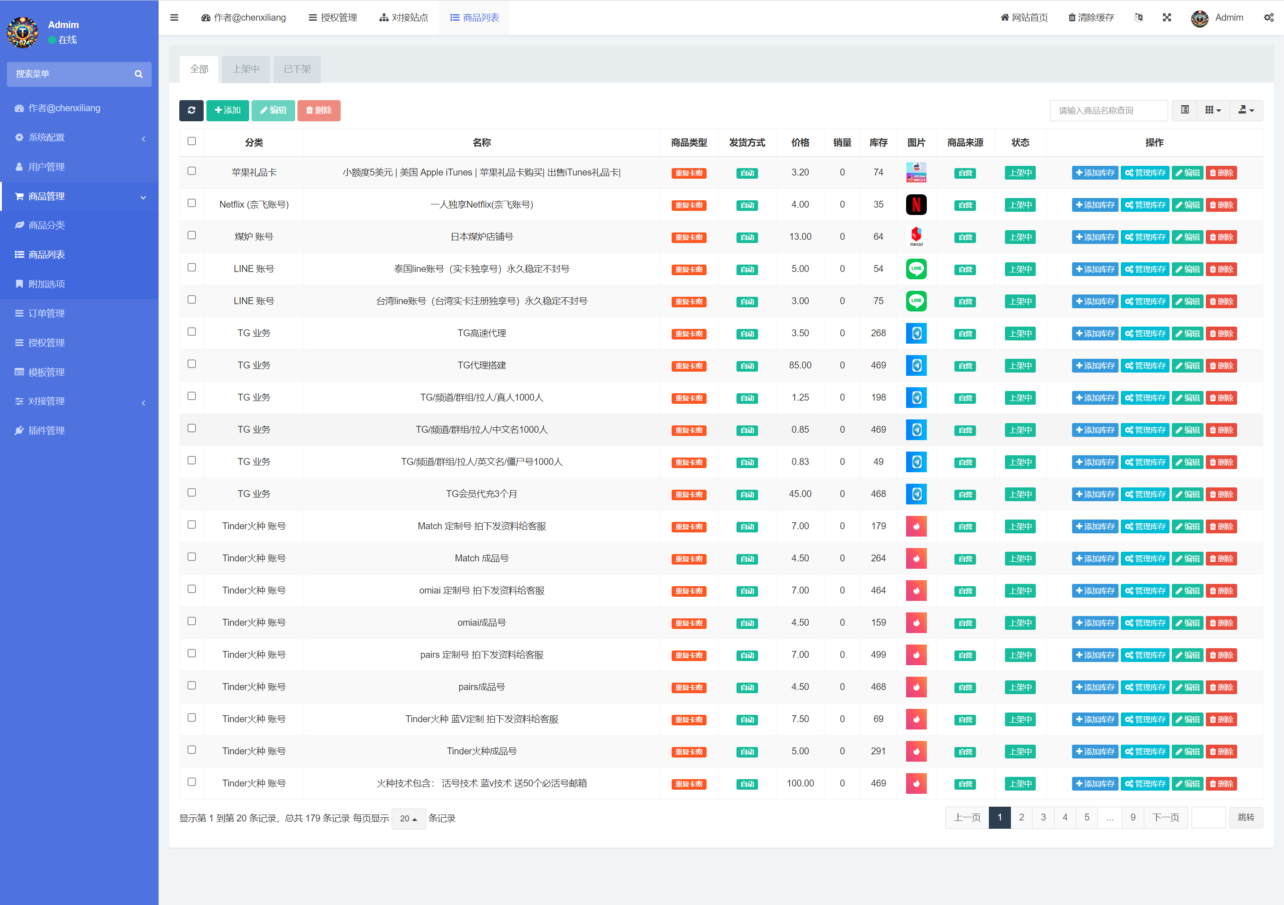The image size is (1284, 905).
Task: Click row 编辑 for TG代理搭建
Action: [1187, 366]
